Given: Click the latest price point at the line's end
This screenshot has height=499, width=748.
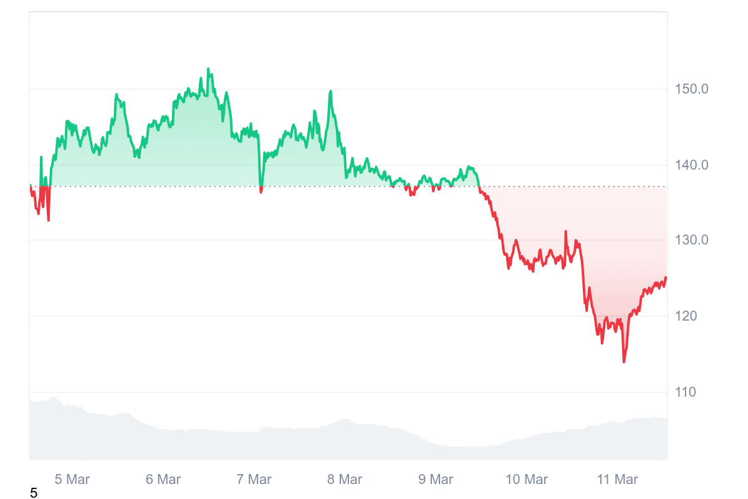Looking at the screenshot, I should coord(666,278).
